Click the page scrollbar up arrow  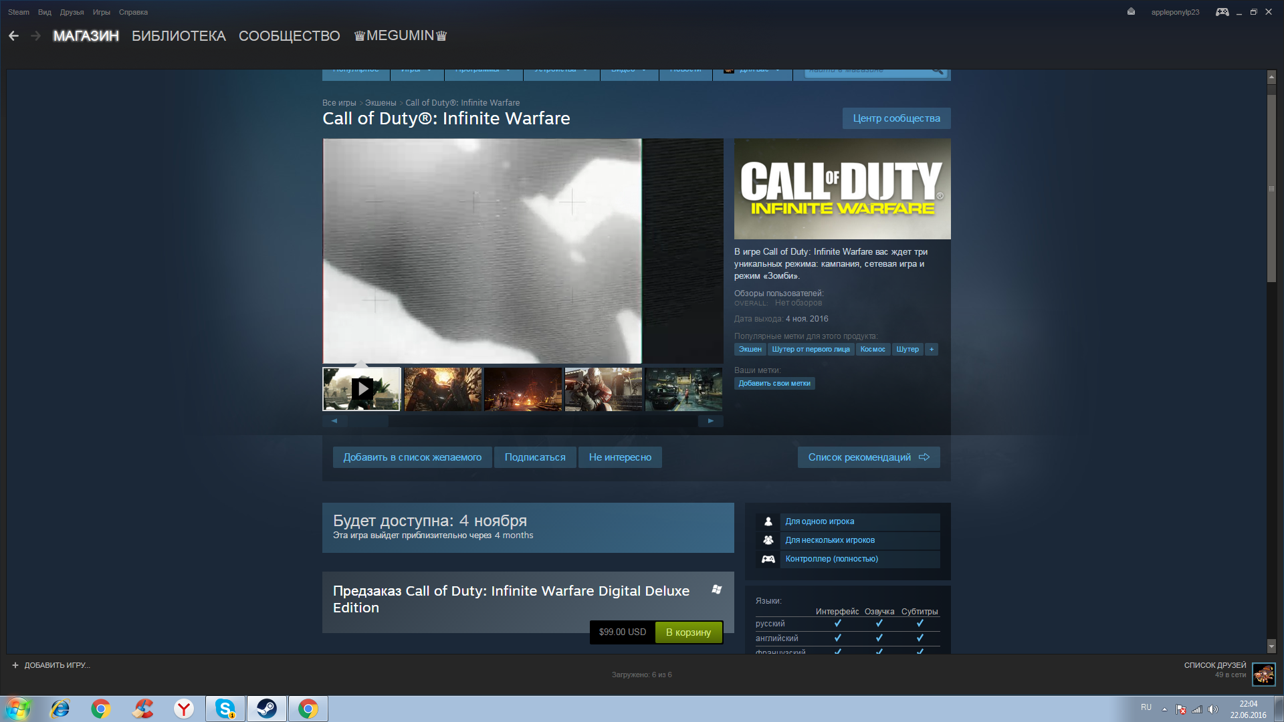coord(1272,78)
